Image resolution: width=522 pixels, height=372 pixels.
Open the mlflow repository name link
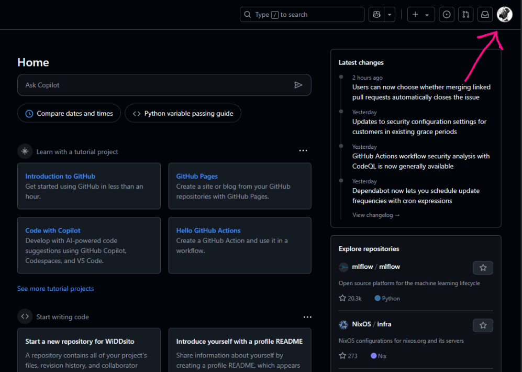390,267
